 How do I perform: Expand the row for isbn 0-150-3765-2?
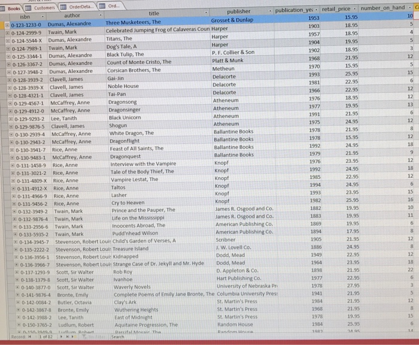click(x=19, y=325)
